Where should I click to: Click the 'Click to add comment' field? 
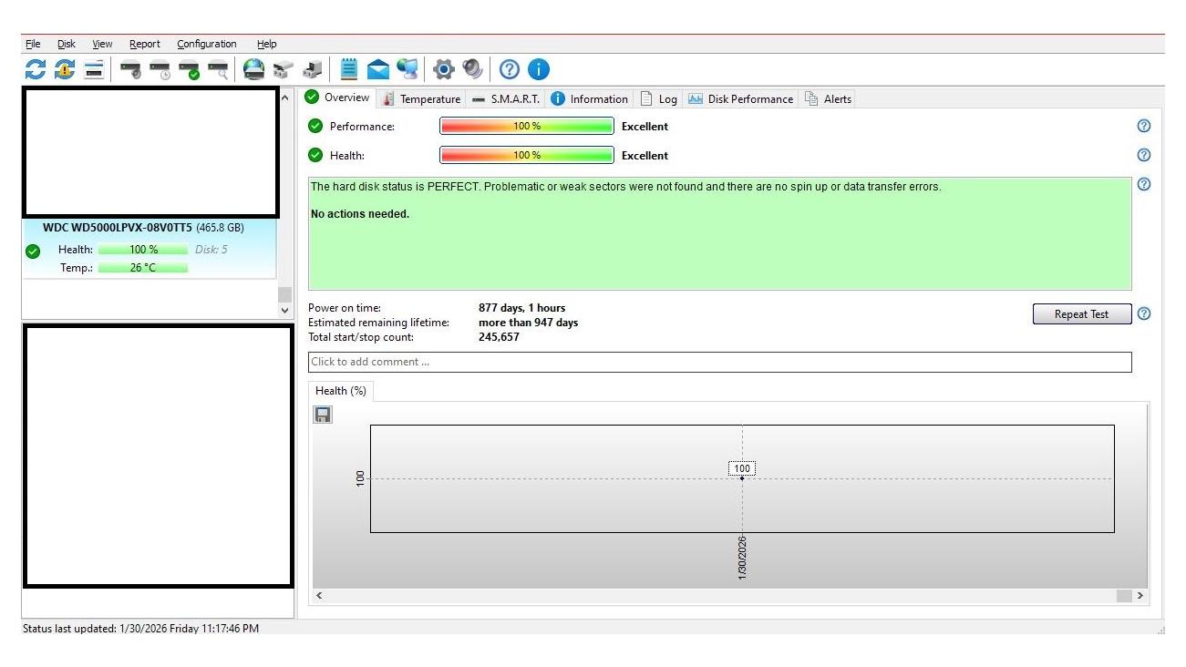click(719, 362)
